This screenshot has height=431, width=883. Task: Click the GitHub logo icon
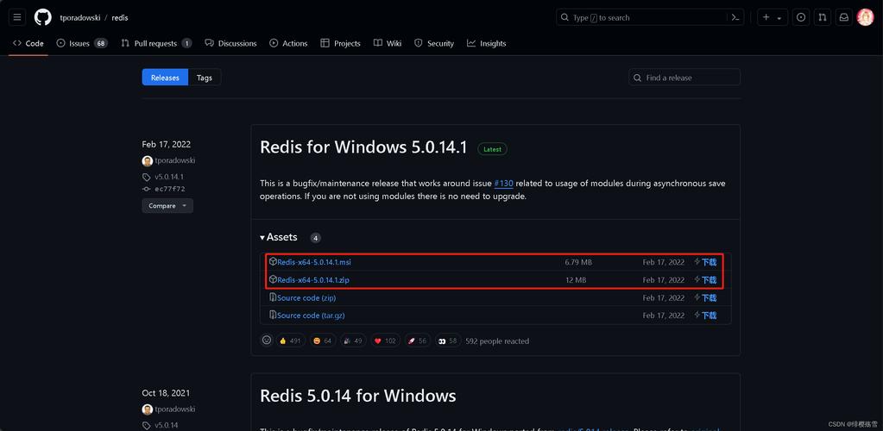pos(43,17)
